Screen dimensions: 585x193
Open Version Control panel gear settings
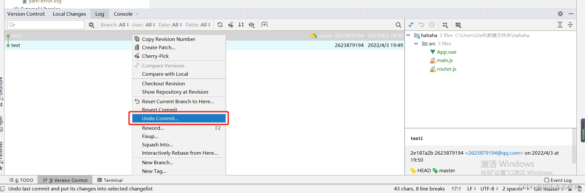click(560, 14)
